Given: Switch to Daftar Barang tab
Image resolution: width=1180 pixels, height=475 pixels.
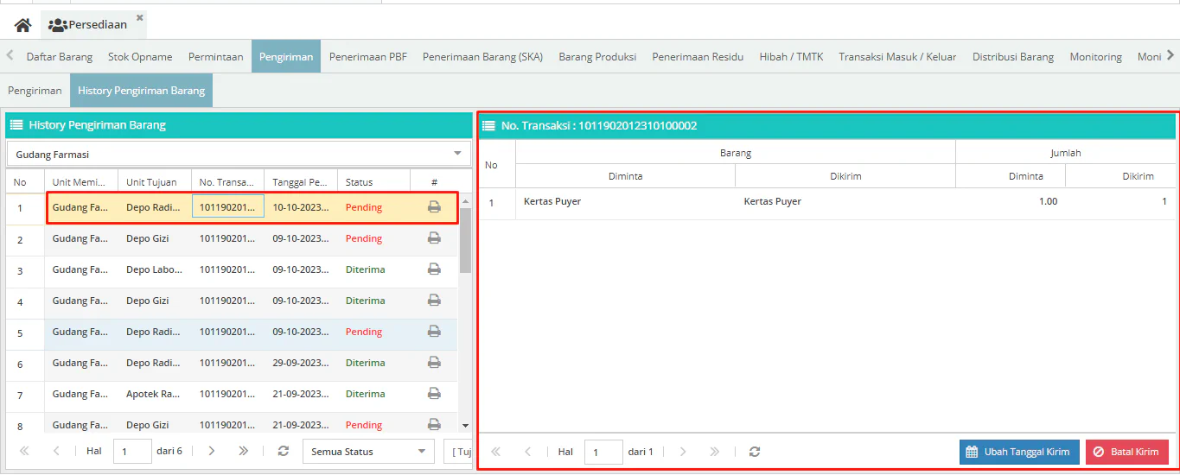Looking at the screenshot, I should (x=60, y=57).
